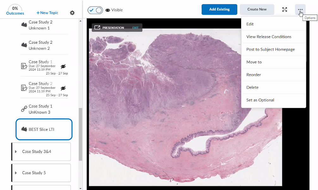Screen dimensions: 318x190
Task: Open Case Study 1 UnKnown 3 topic
Action: [x=41, y=109]
